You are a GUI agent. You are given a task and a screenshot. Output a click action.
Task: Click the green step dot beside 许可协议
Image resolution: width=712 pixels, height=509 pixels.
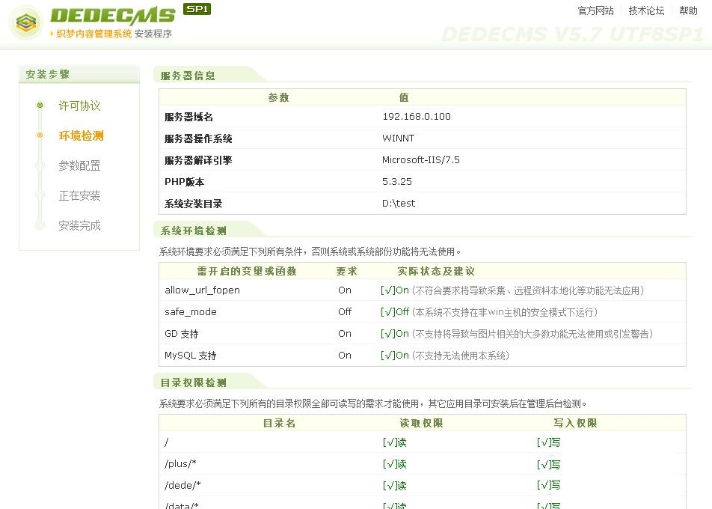pos(40,106)
